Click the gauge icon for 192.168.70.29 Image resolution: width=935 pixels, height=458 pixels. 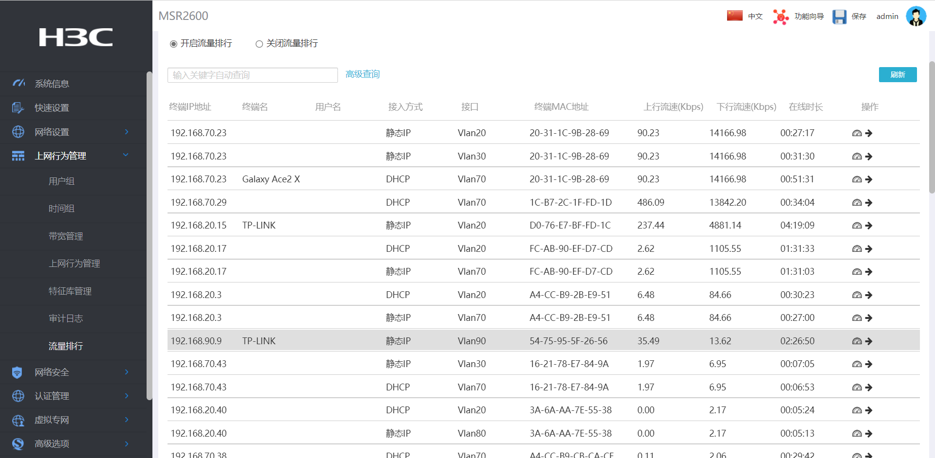[857, 203]
